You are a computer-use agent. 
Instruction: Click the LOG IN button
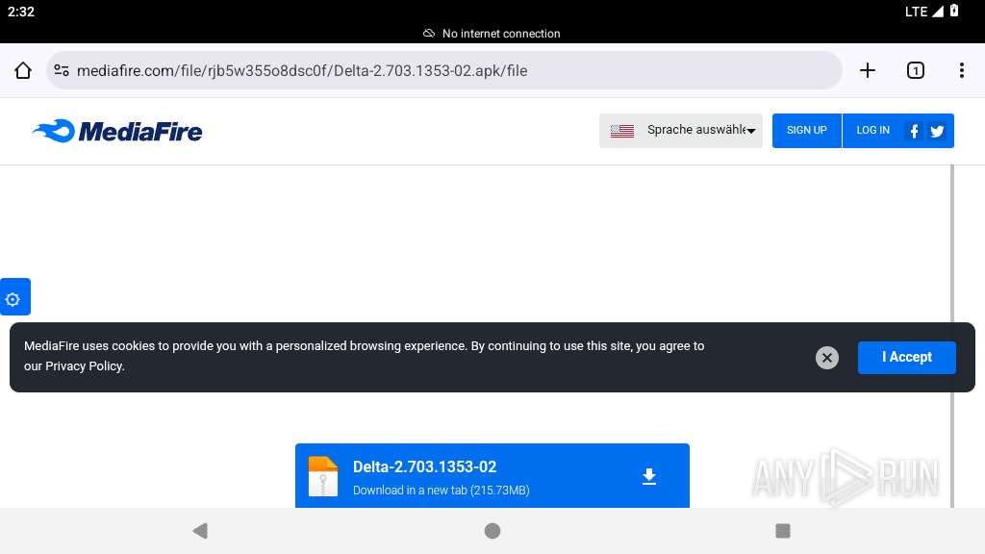click(872, 131)
